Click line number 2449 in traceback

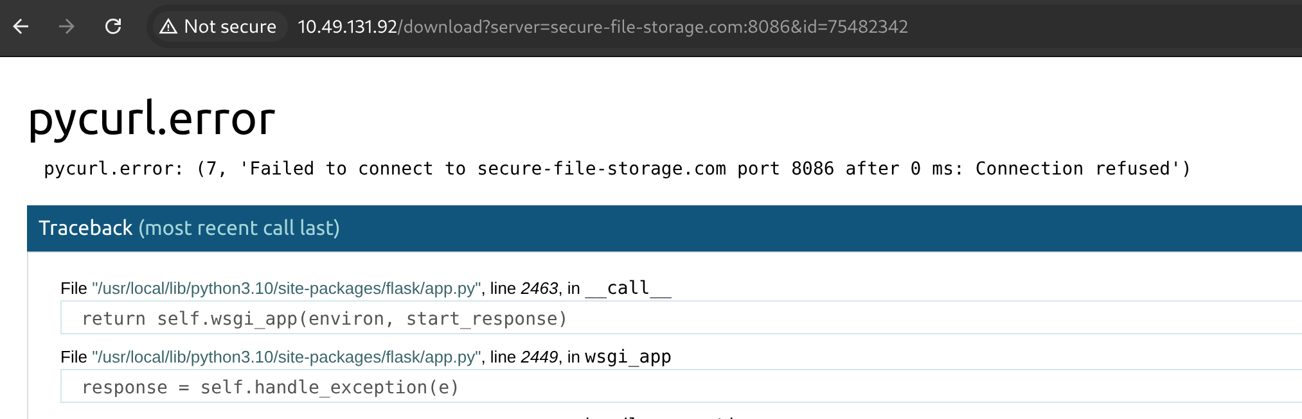(x=539, y=357)
